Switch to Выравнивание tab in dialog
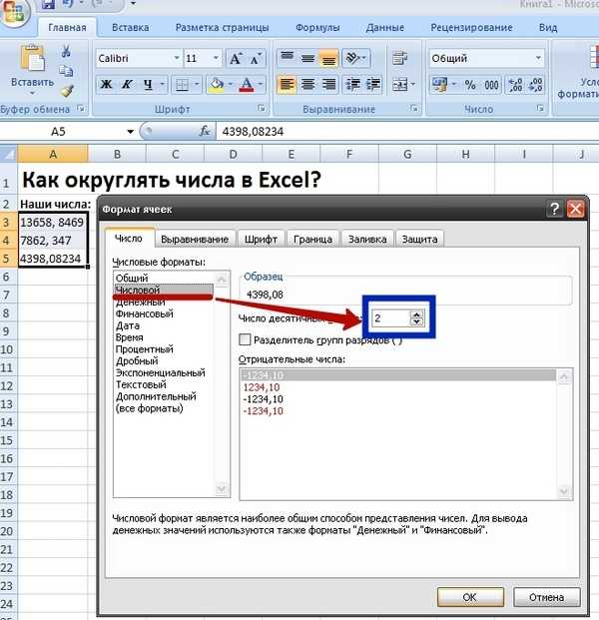This screenshot has width=599, height=620. pos(195,240)
